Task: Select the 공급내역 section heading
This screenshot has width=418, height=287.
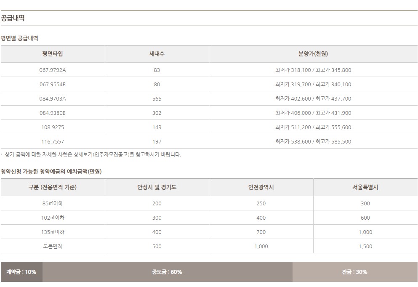Action: tap(13, 18)
